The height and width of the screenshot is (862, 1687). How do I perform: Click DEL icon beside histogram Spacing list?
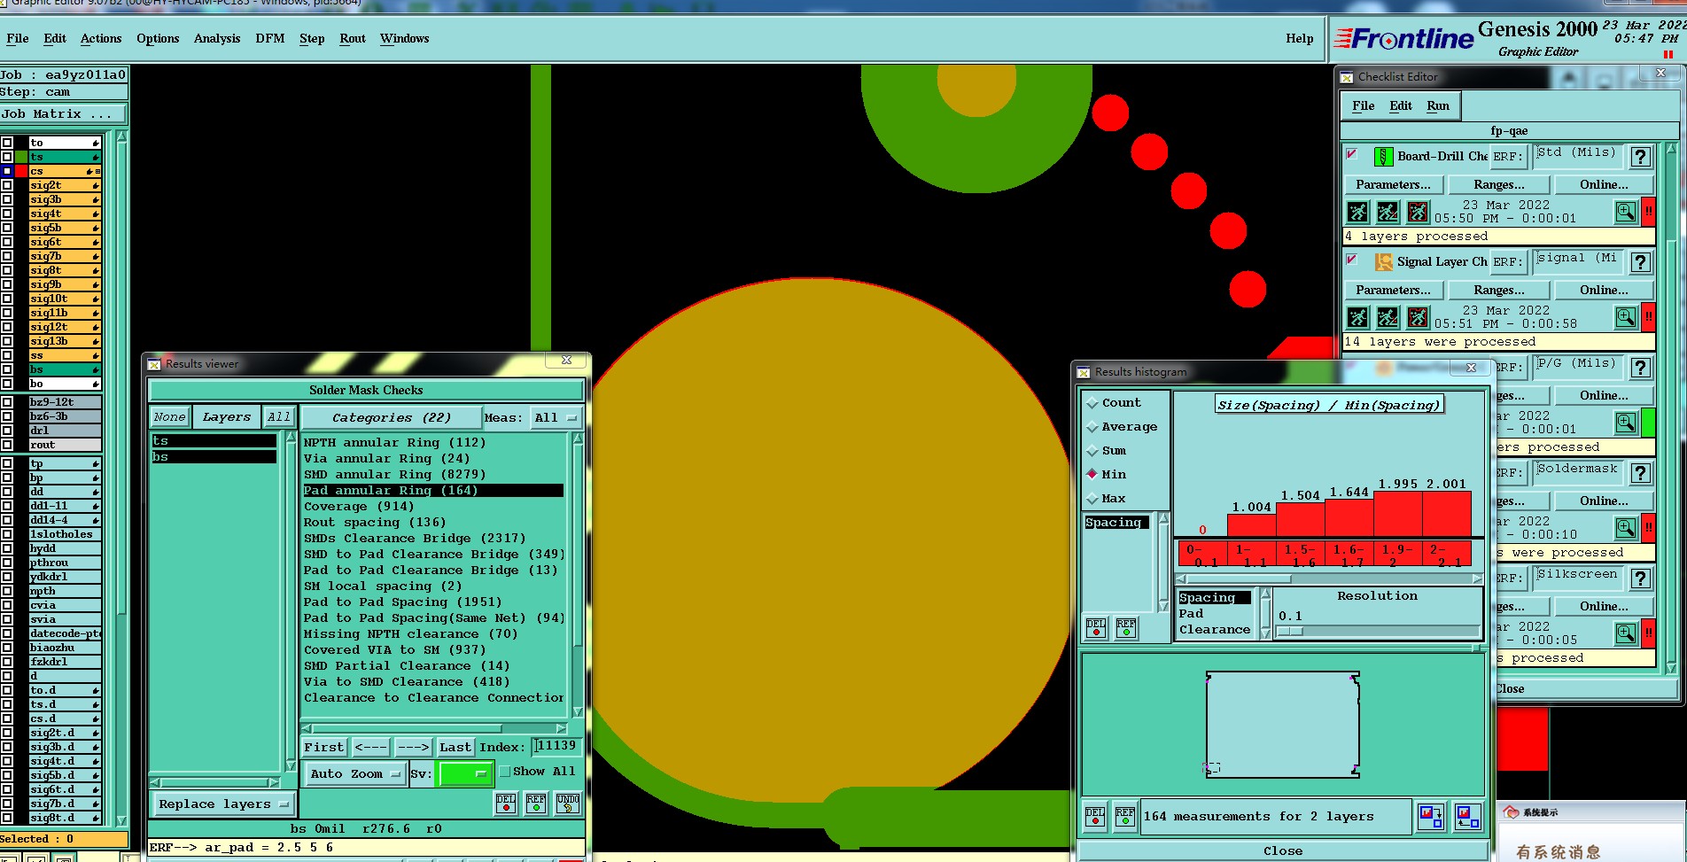[1096, 628]
